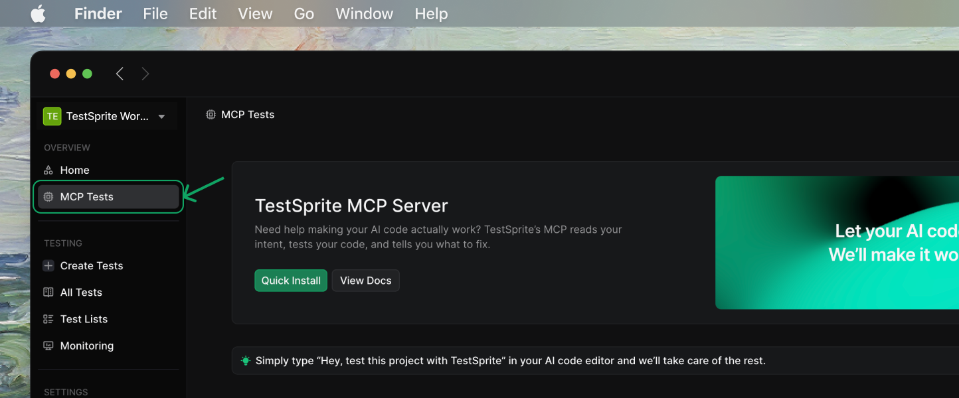Maximize the window with the green button

pos(87,74)
